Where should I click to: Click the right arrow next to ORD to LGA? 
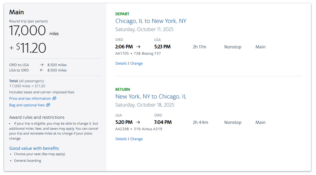(x=42, y=65)
